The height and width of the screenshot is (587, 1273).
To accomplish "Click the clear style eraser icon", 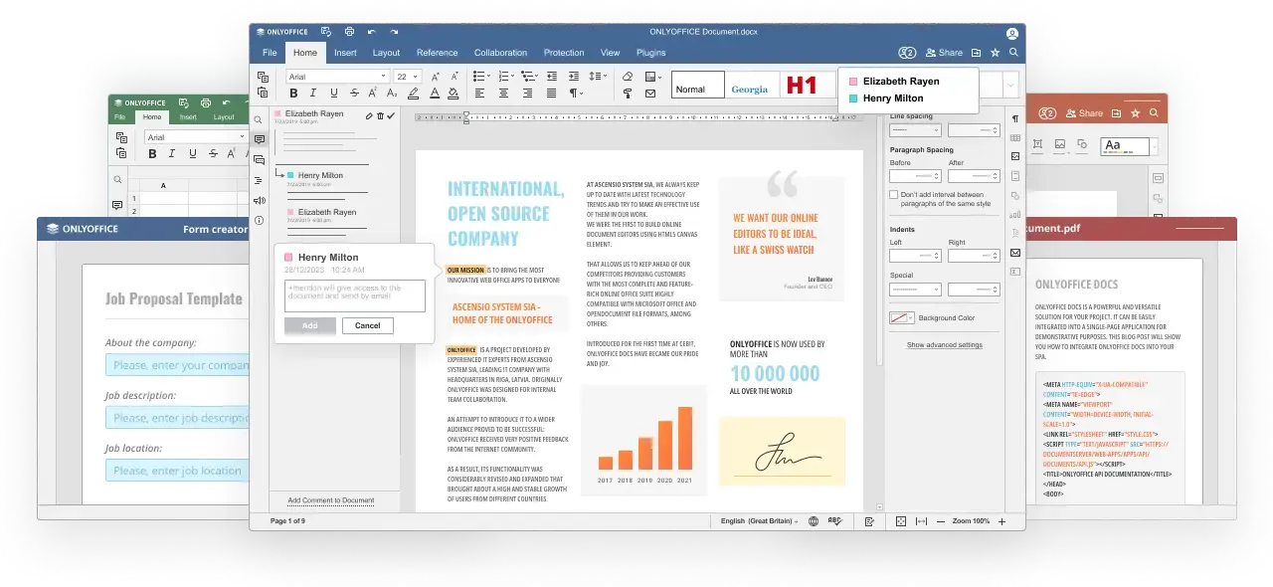I will 627,77.
